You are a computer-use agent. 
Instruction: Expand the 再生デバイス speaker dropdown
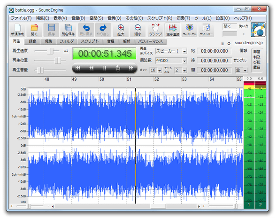(x=184, y=51)
